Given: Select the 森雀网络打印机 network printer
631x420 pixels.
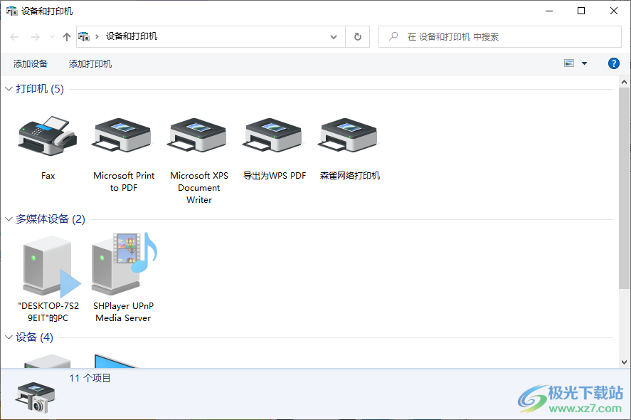Looking at the screenshot, I should pos(348,135).
